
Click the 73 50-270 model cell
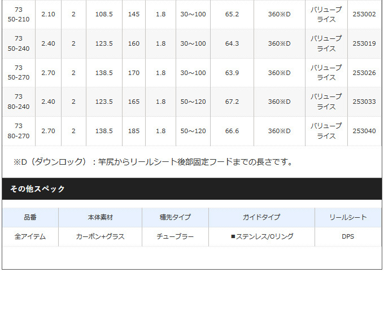19,73
